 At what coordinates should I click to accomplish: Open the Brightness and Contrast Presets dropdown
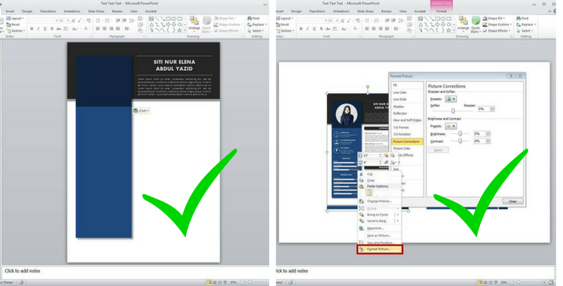(x=451, y=127)
